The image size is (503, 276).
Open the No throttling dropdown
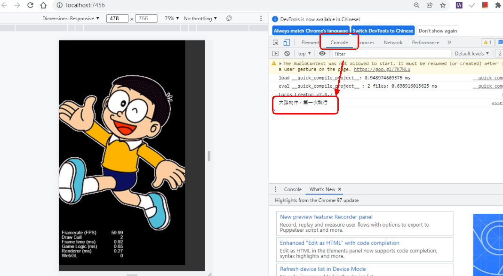[200, 19]
